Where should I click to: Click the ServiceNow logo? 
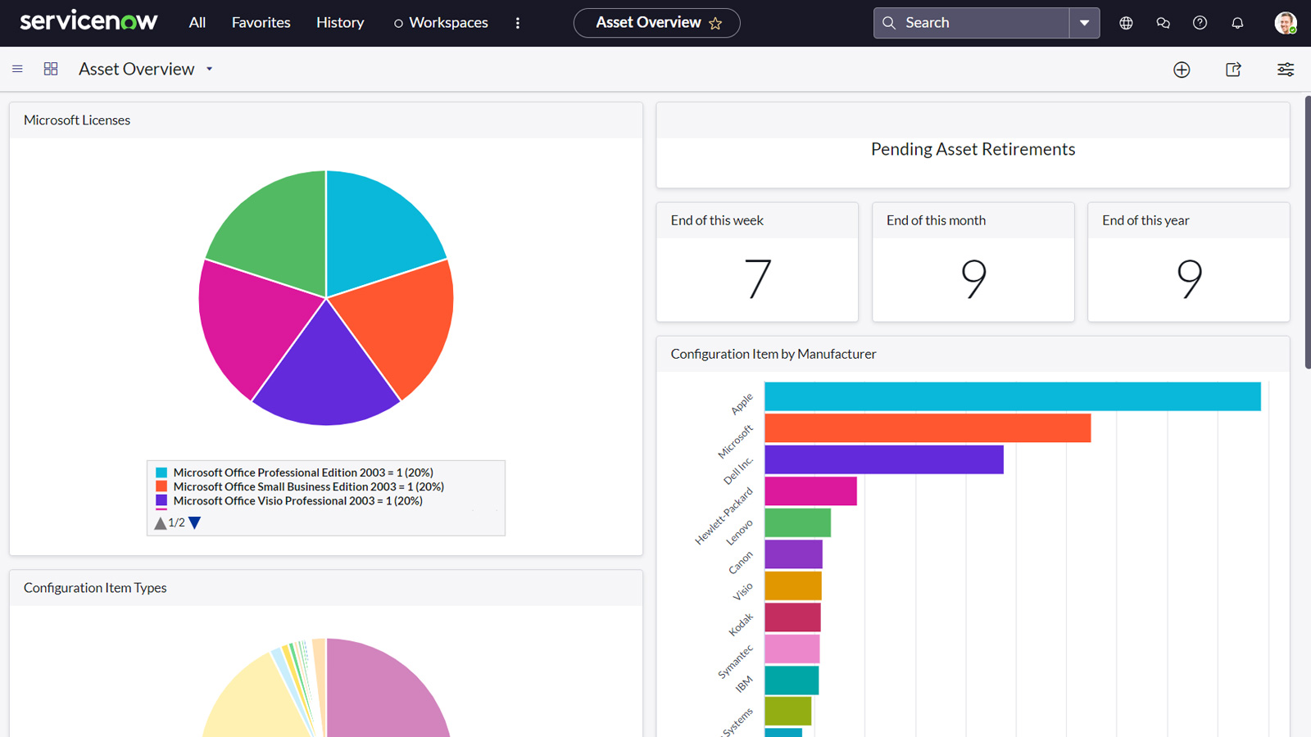coord(88,22)
